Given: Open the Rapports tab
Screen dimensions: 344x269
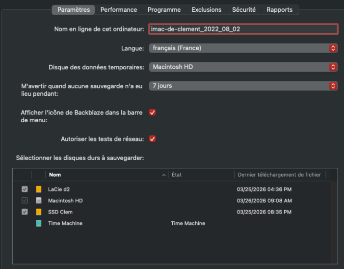Looking at the screenshot, I should [x=279, y=10].
